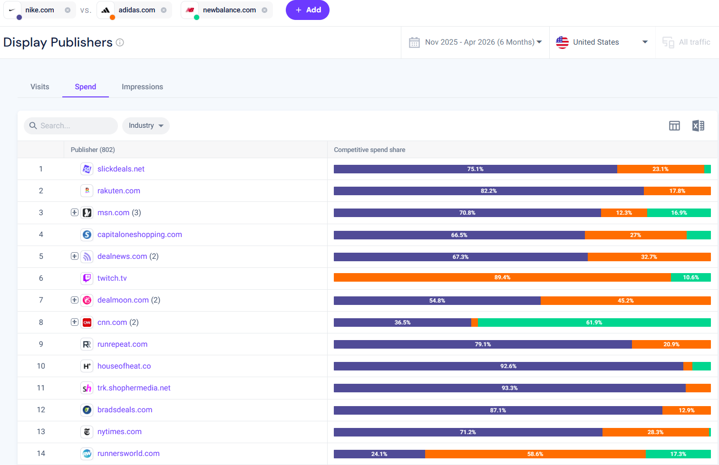Viewport: 719px width, 465px height.
Task: Open the Nov 2025 - Apr 2026 date range dropdown
Action: pyautogui.click(x=476, y=42)
